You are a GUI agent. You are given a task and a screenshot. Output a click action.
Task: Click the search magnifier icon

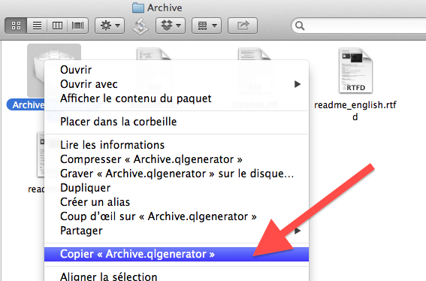click(x=300, y=26)
